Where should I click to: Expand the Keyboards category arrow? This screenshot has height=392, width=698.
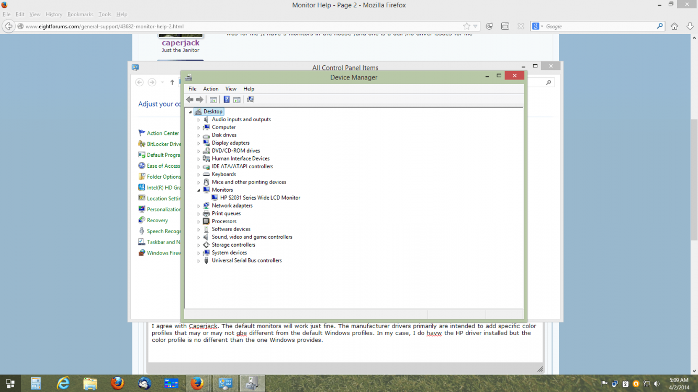[199, 175]
